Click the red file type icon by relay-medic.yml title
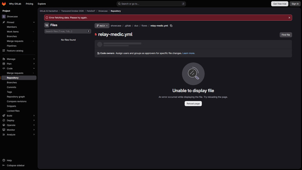The image size is (302, 170). [96, 35]
